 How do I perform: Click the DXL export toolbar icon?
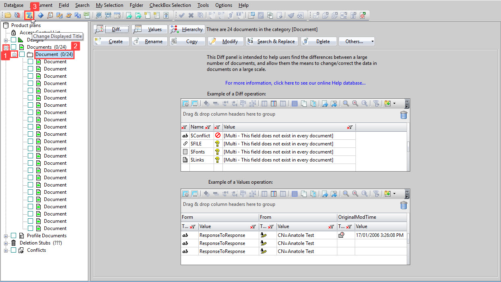click(138, 15)
